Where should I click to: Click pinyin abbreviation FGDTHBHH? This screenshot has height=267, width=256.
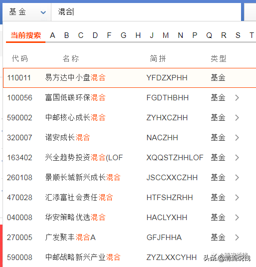tap(168, 98)
